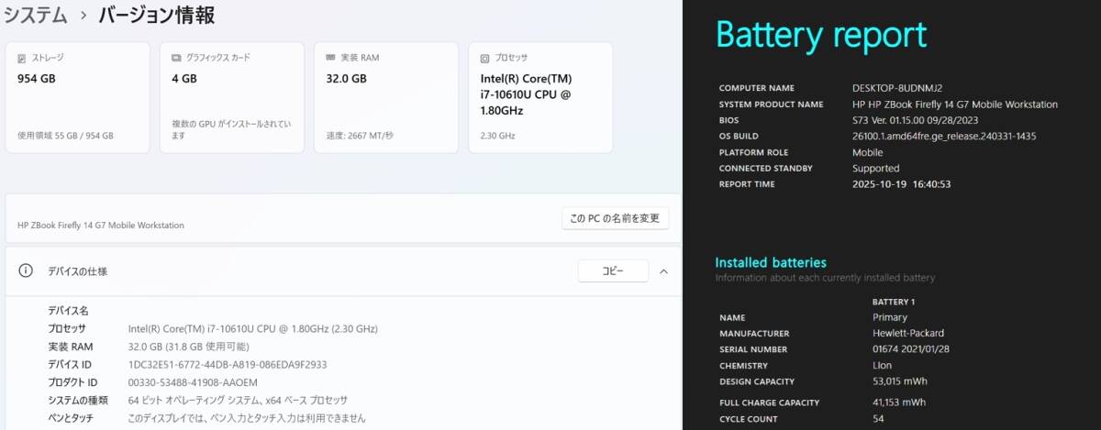Click system product name HP ZBook Firefly value
1101x430 pixels.
coord(955,105)
